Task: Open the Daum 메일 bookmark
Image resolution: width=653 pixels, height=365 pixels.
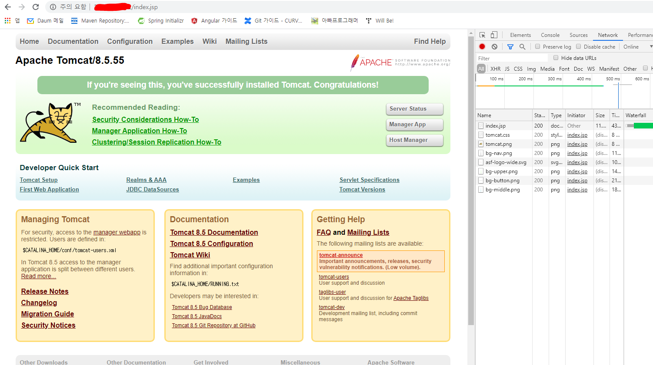Action: (x=45, y=20)
